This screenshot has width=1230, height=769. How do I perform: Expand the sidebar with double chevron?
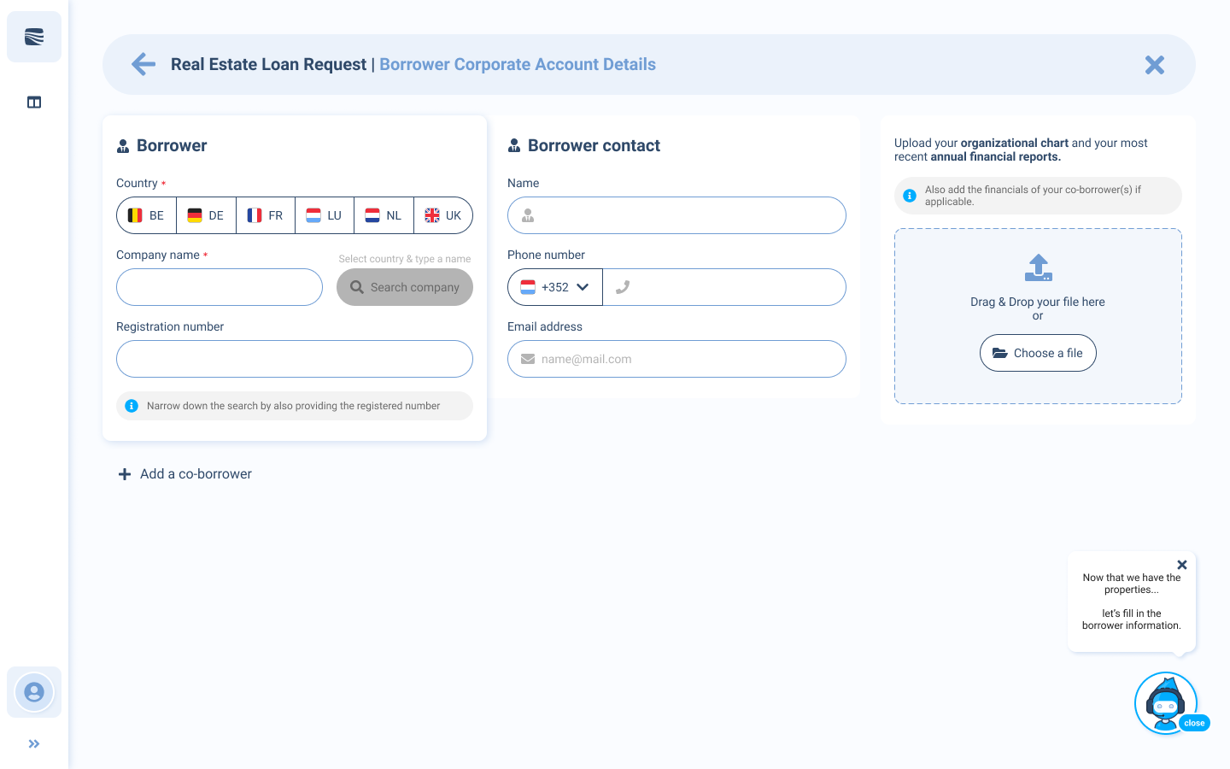pos(34,744)
